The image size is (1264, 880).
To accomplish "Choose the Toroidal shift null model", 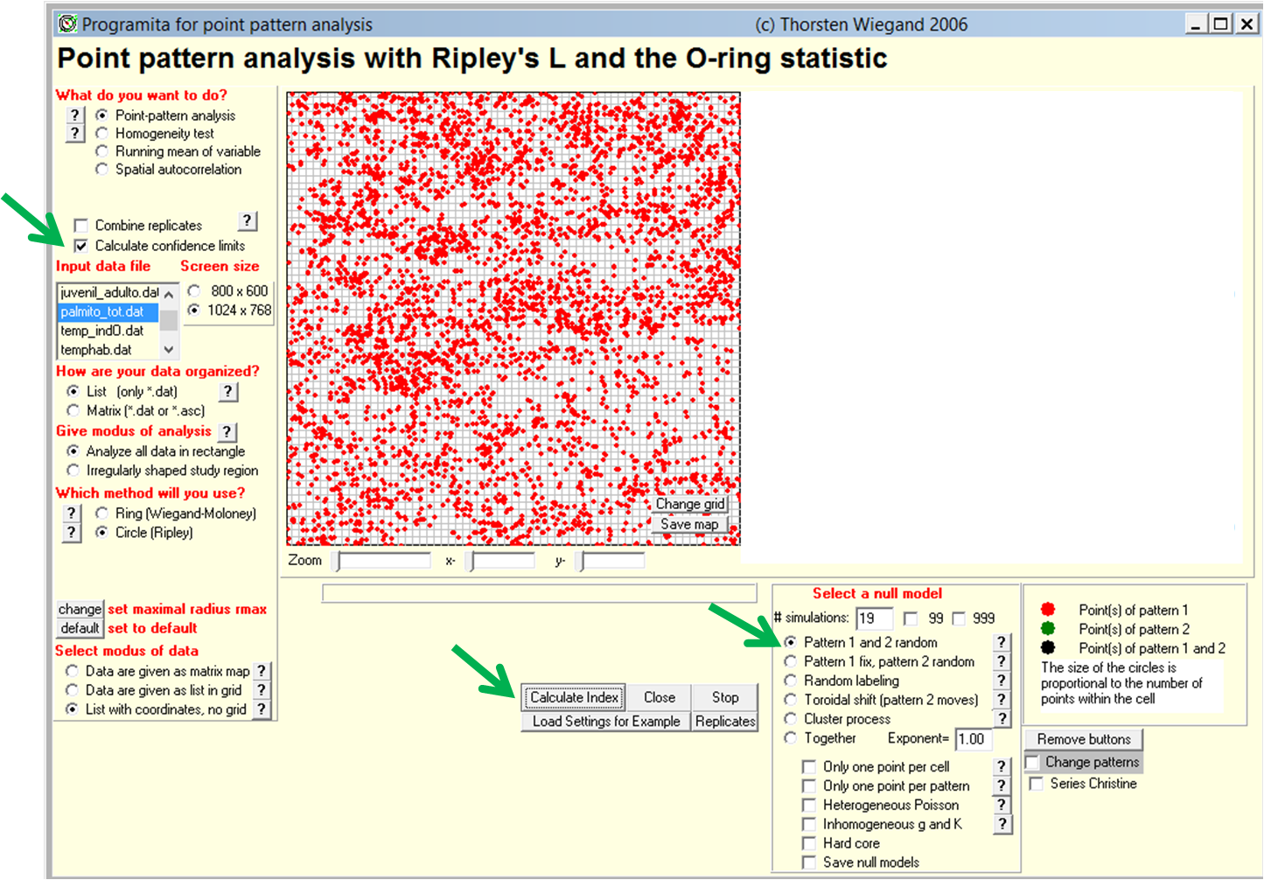I will (791, 700).
